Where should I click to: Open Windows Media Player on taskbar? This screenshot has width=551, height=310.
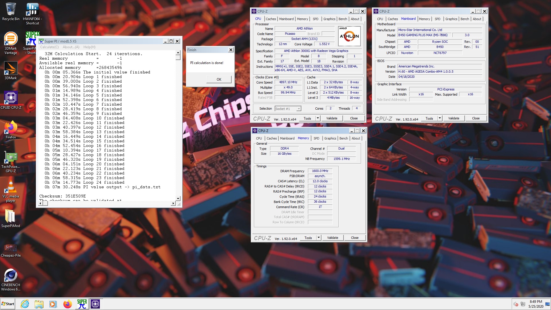coord(53,304)
